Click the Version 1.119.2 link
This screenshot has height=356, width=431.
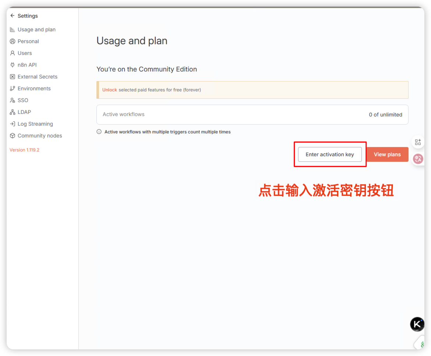(24, 150)
